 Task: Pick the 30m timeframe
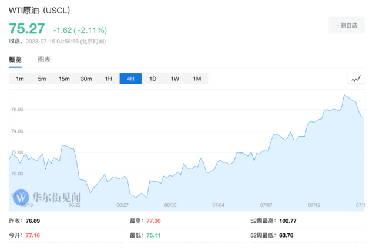point(86,79)
